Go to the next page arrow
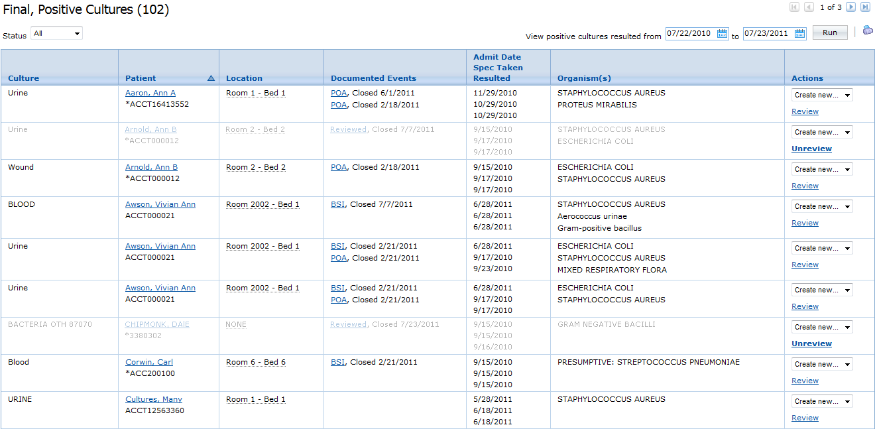The height and width of the screenshot is (429, 875). pos(851,7)
